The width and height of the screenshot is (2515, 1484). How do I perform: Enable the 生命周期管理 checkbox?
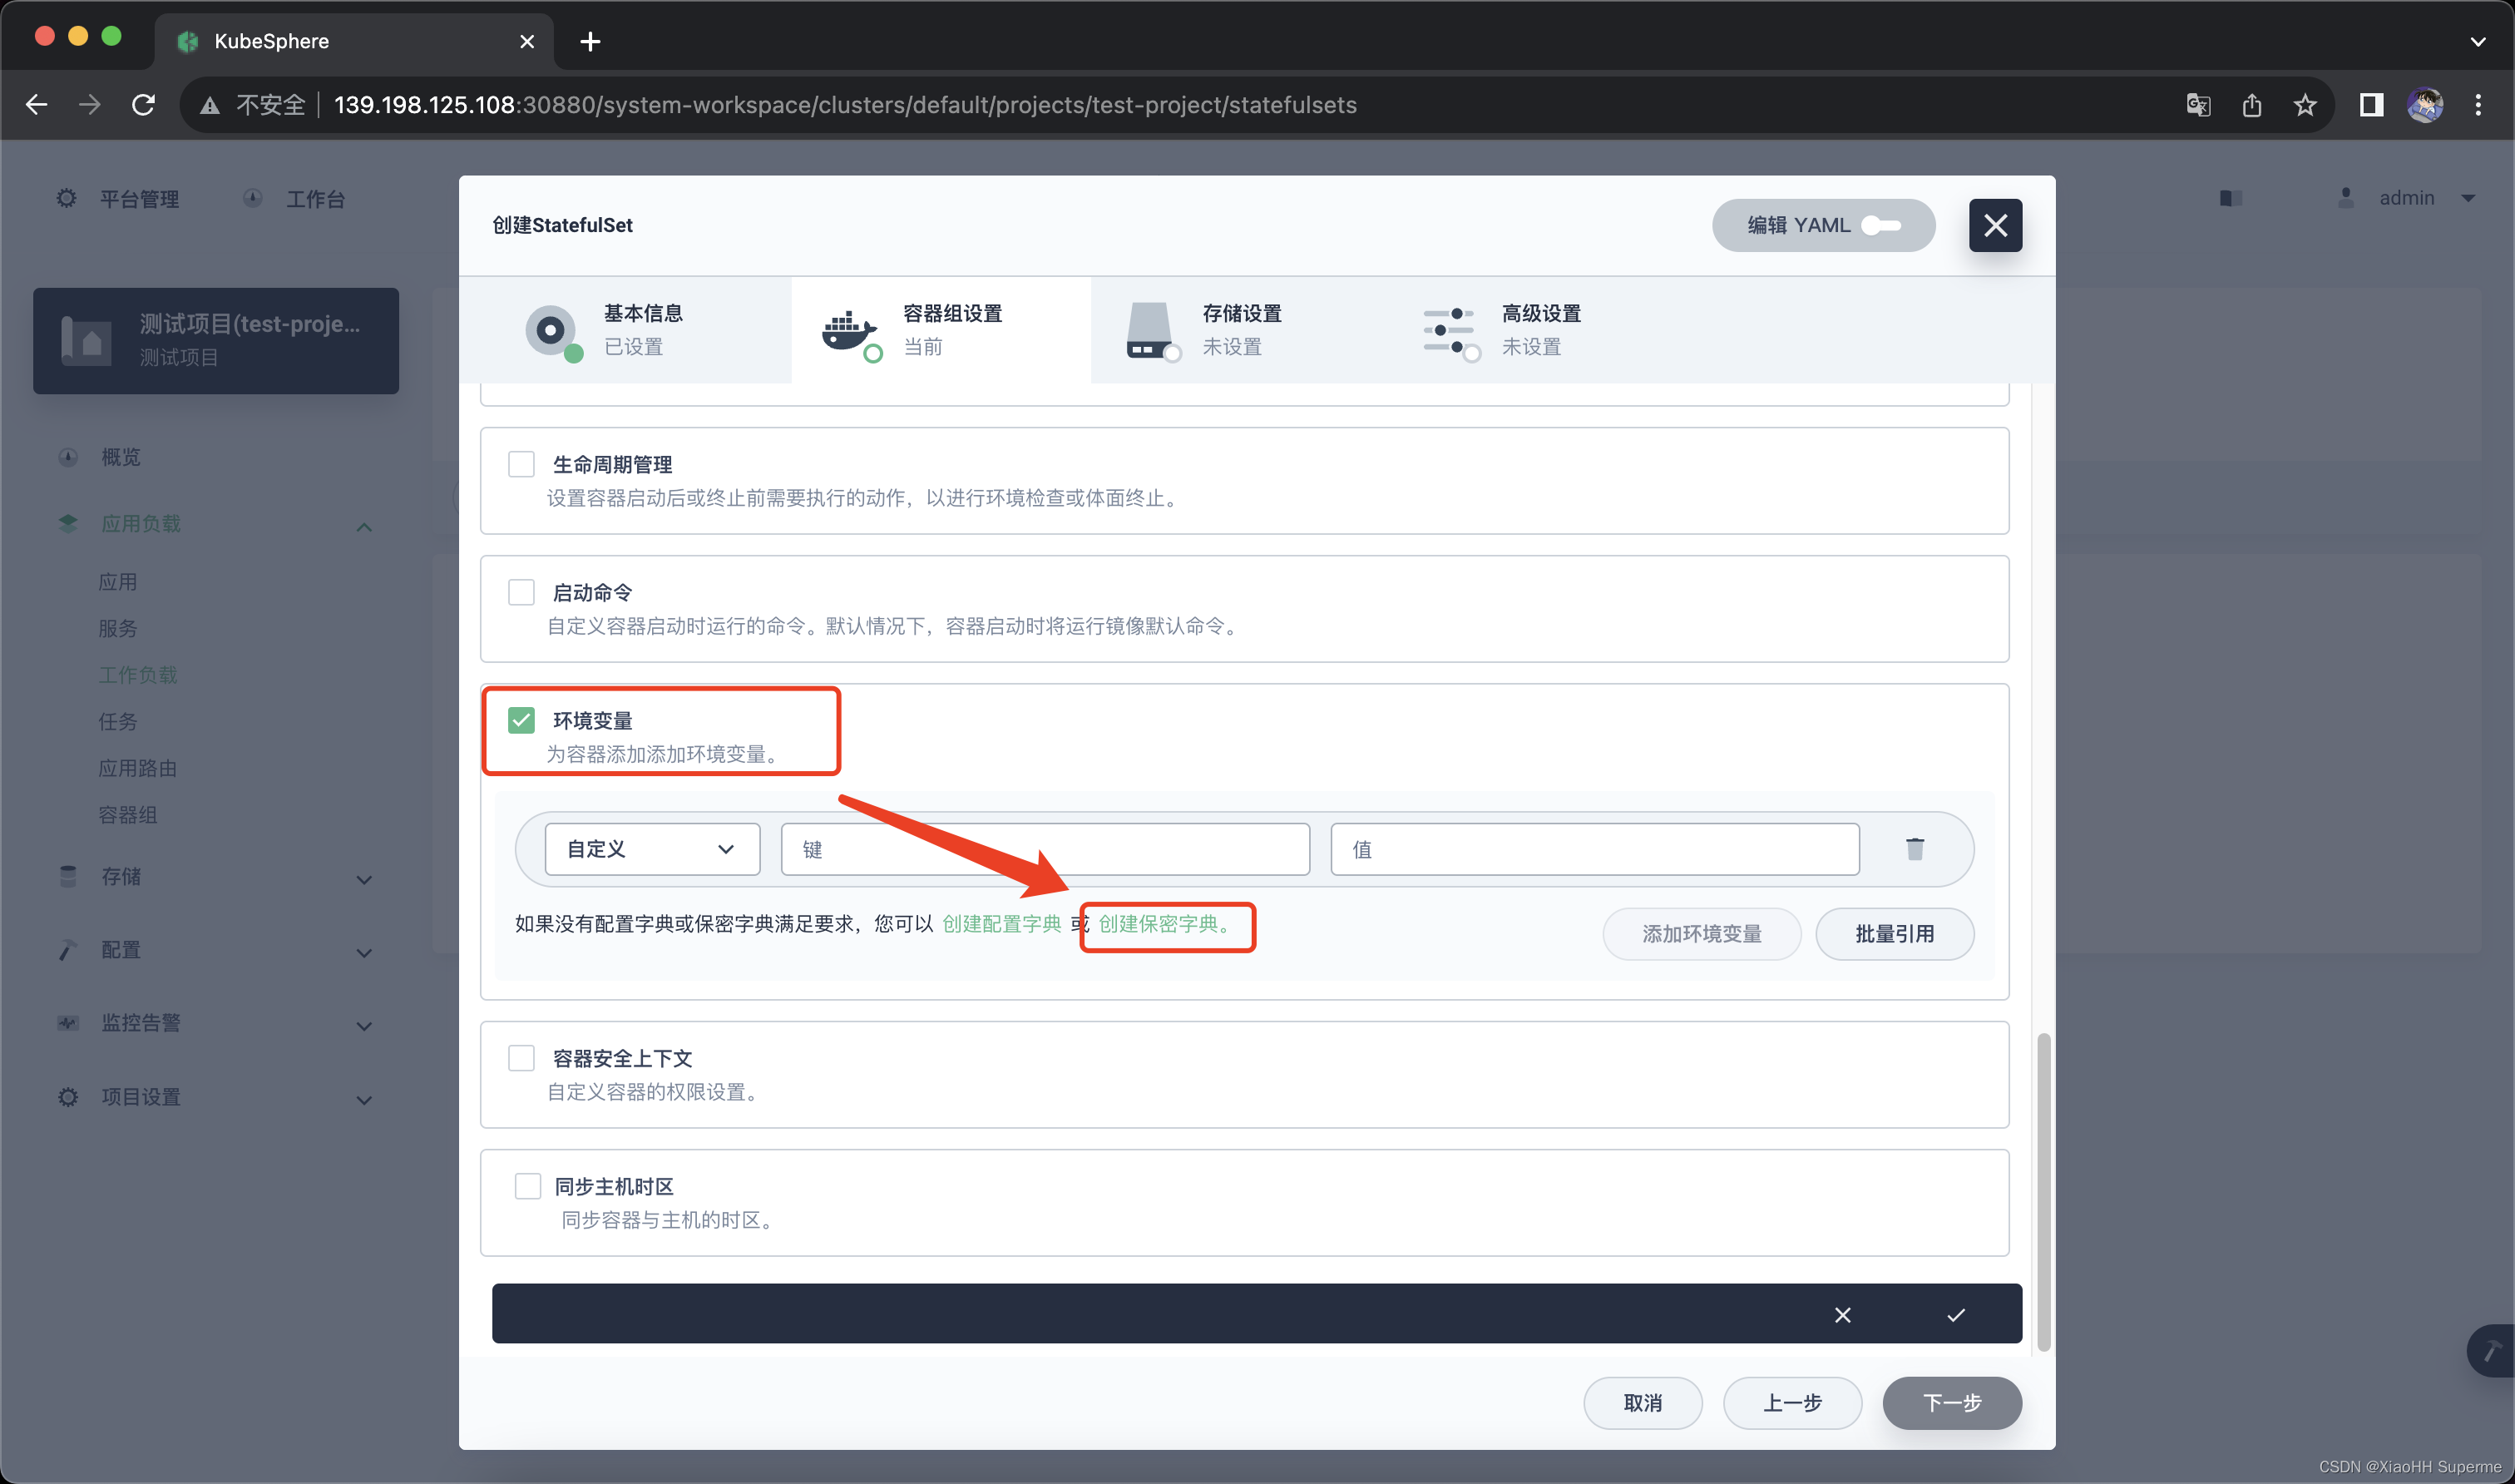[521, 464]
